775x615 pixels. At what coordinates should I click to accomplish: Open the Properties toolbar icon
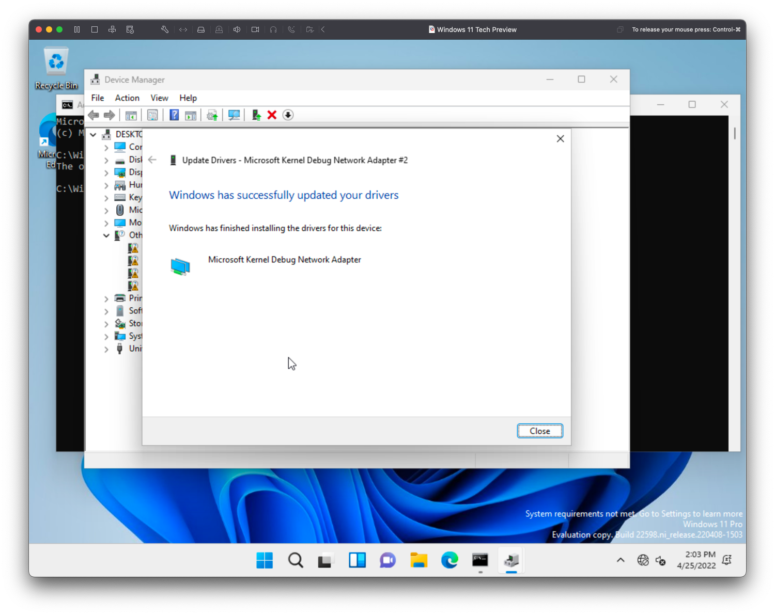pyautogui.click(x=152, y=115)
